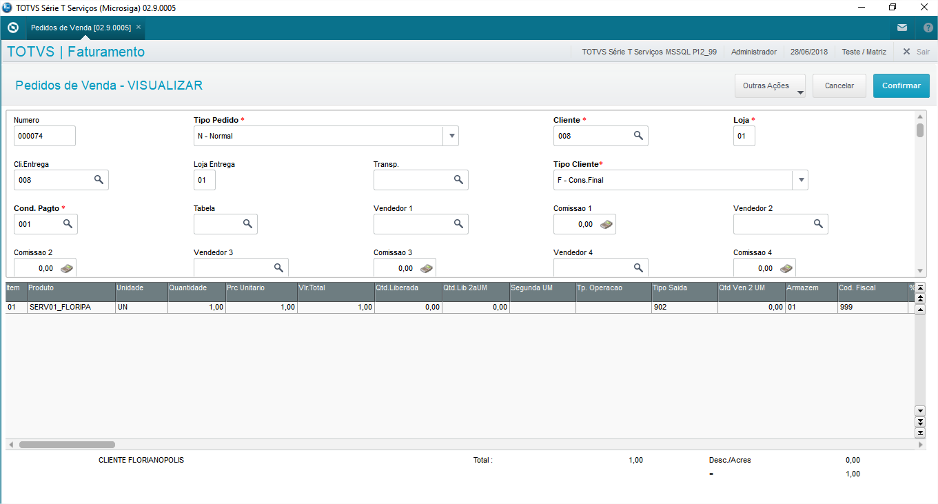938x504 pixels.
Task: Click the Cancelar button
Action: tap(839, 86)
